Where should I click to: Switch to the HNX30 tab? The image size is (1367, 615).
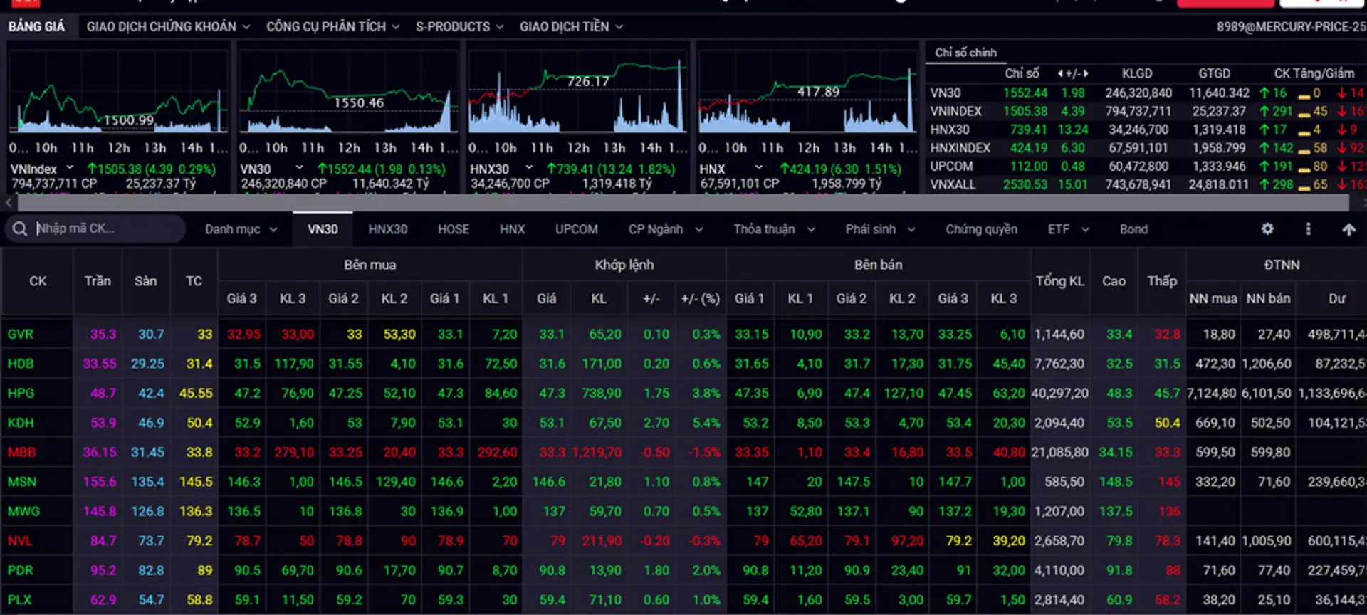tap(387, 229)
